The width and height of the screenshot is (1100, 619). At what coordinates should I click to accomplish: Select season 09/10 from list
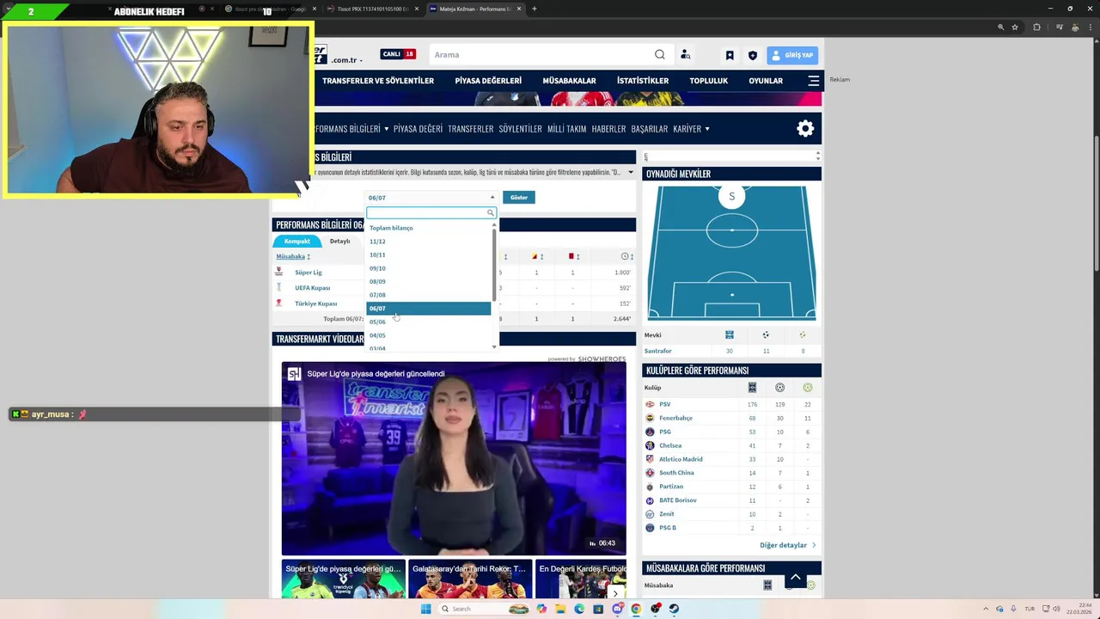click(377, 268)
